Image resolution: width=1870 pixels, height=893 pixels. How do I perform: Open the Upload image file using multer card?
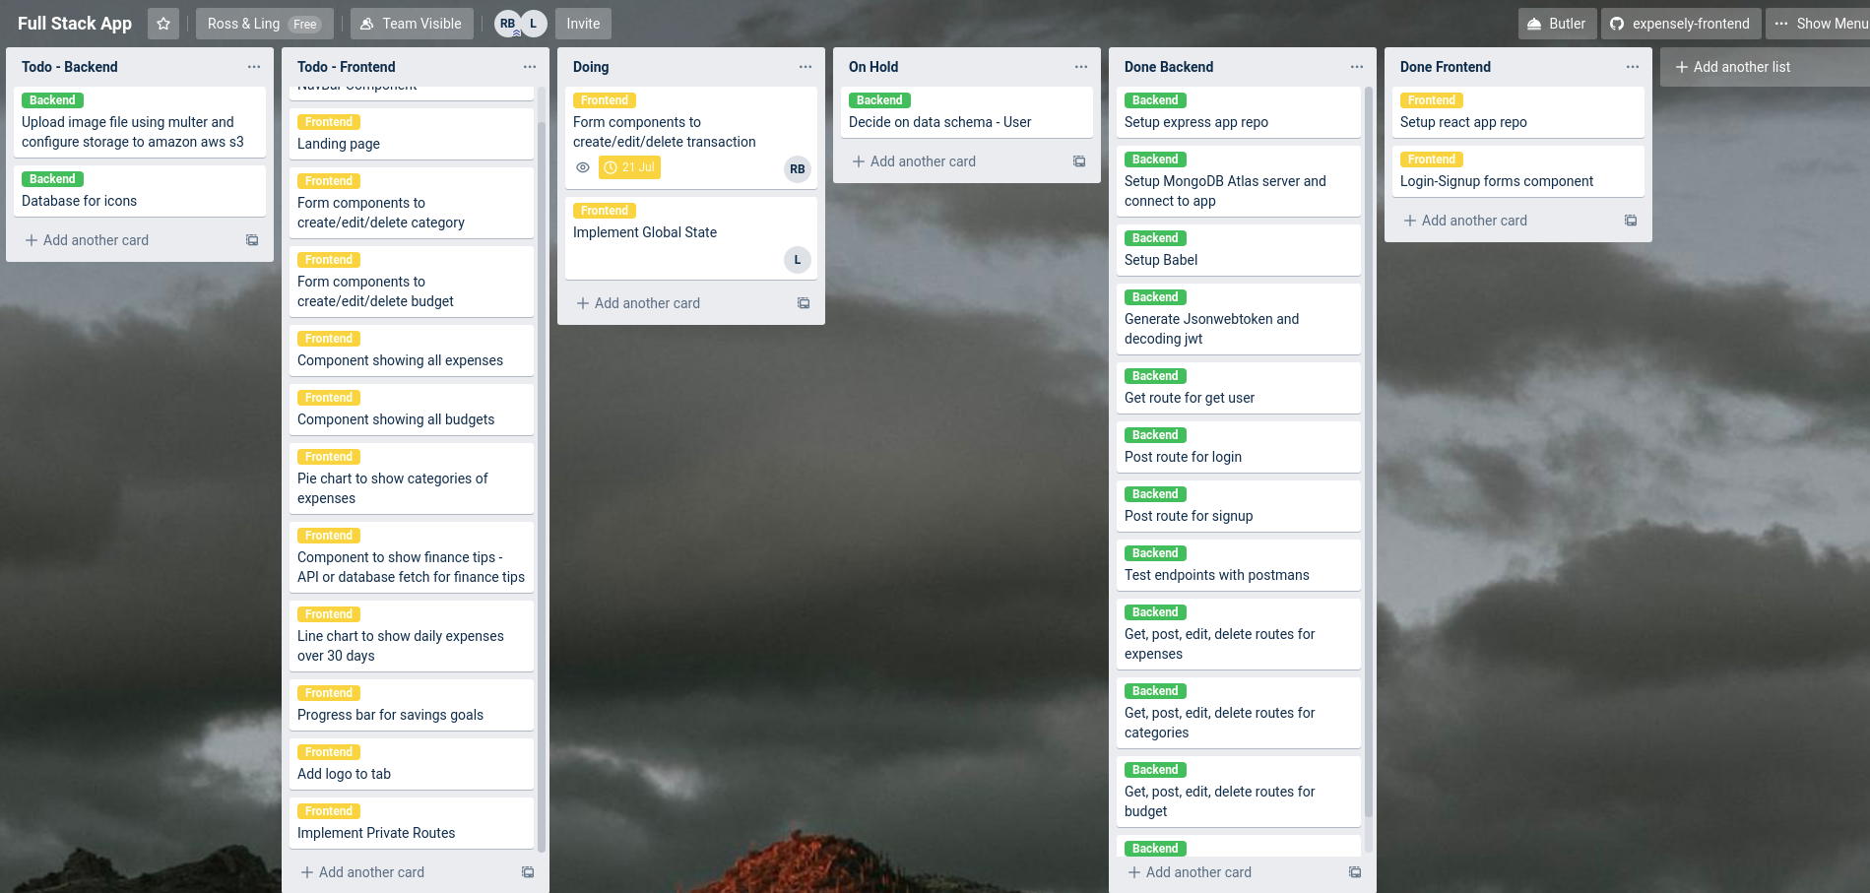tap(140, 122)
